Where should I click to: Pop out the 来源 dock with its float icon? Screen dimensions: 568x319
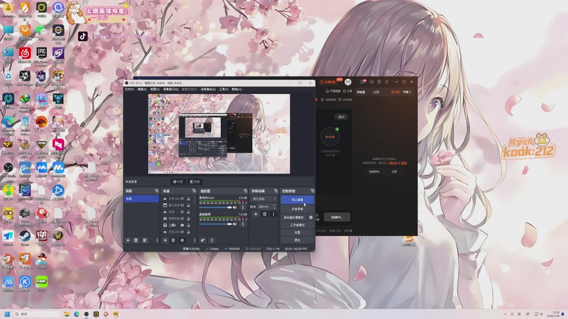(194, 191)
